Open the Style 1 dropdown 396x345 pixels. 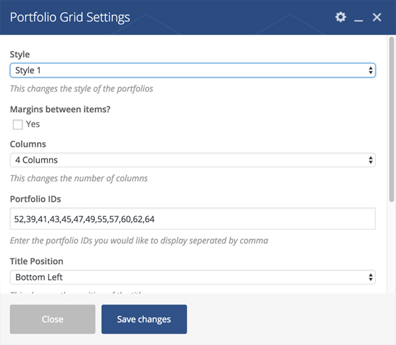pyautogui.click(x=193, y=70)
